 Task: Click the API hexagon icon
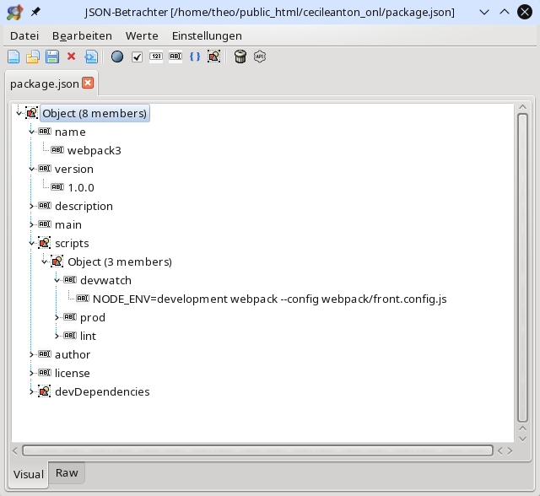[x=260, y=57]
